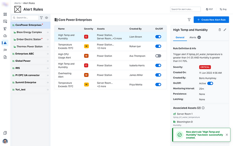
Task: Edit rule using the pencil icon
Action: (x=225, y=30)
